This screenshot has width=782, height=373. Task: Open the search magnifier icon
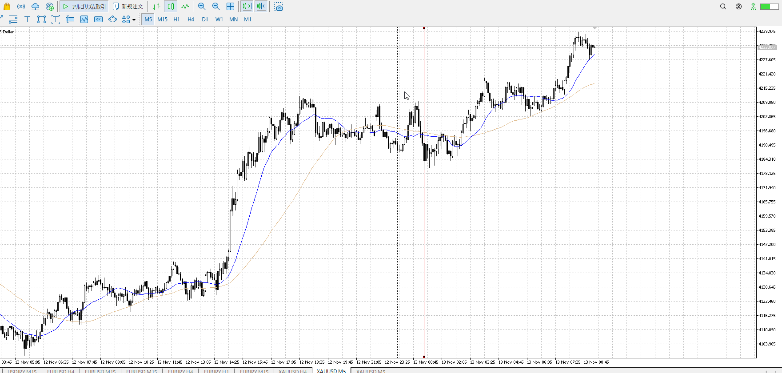(723, 7)
